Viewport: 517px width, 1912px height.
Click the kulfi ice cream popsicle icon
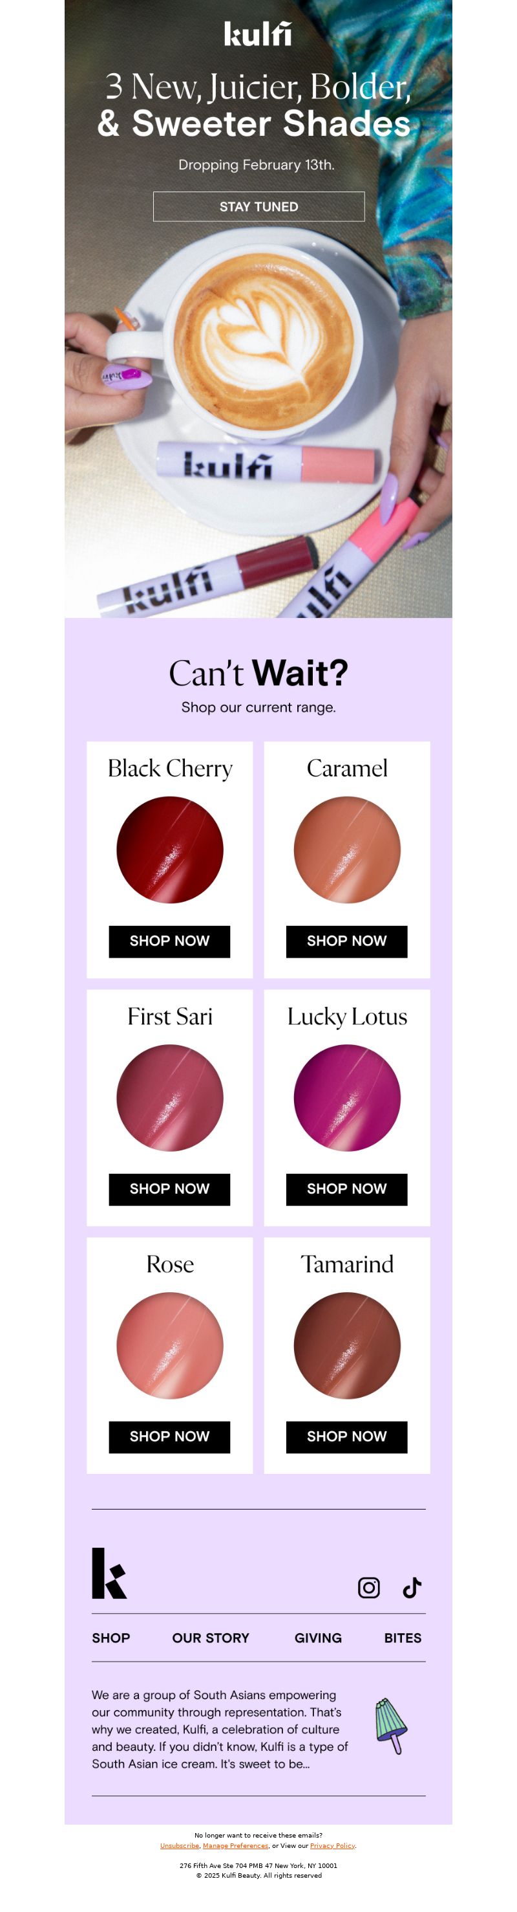[392, 1726]
